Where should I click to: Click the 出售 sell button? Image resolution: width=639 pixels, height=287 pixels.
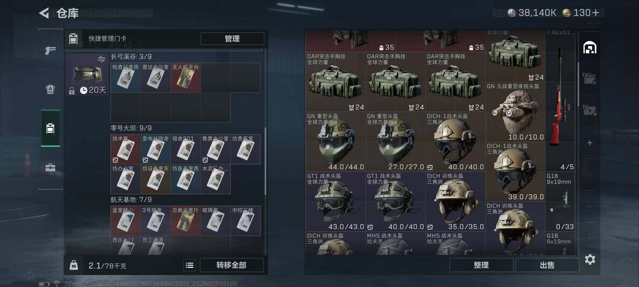click(x=547, y=265)
